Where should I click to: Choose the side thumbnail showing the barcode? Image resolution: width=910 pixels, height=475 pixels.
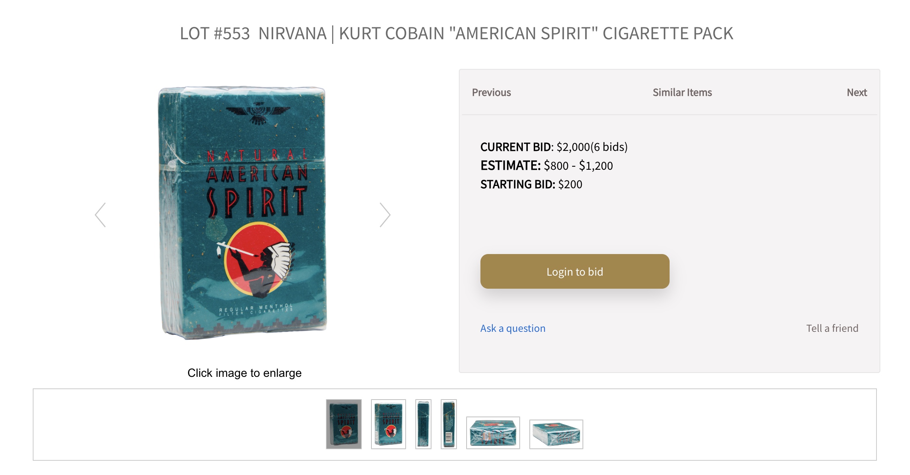449,424
